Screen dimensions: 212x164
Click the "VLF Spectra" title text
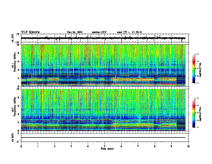(x=30, y=32)
